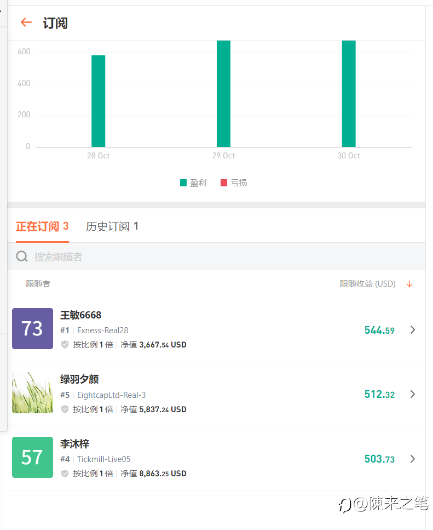Click 净值 3,667.54 USD text
The width and height of the screenshot is (433, 530).
154,345
